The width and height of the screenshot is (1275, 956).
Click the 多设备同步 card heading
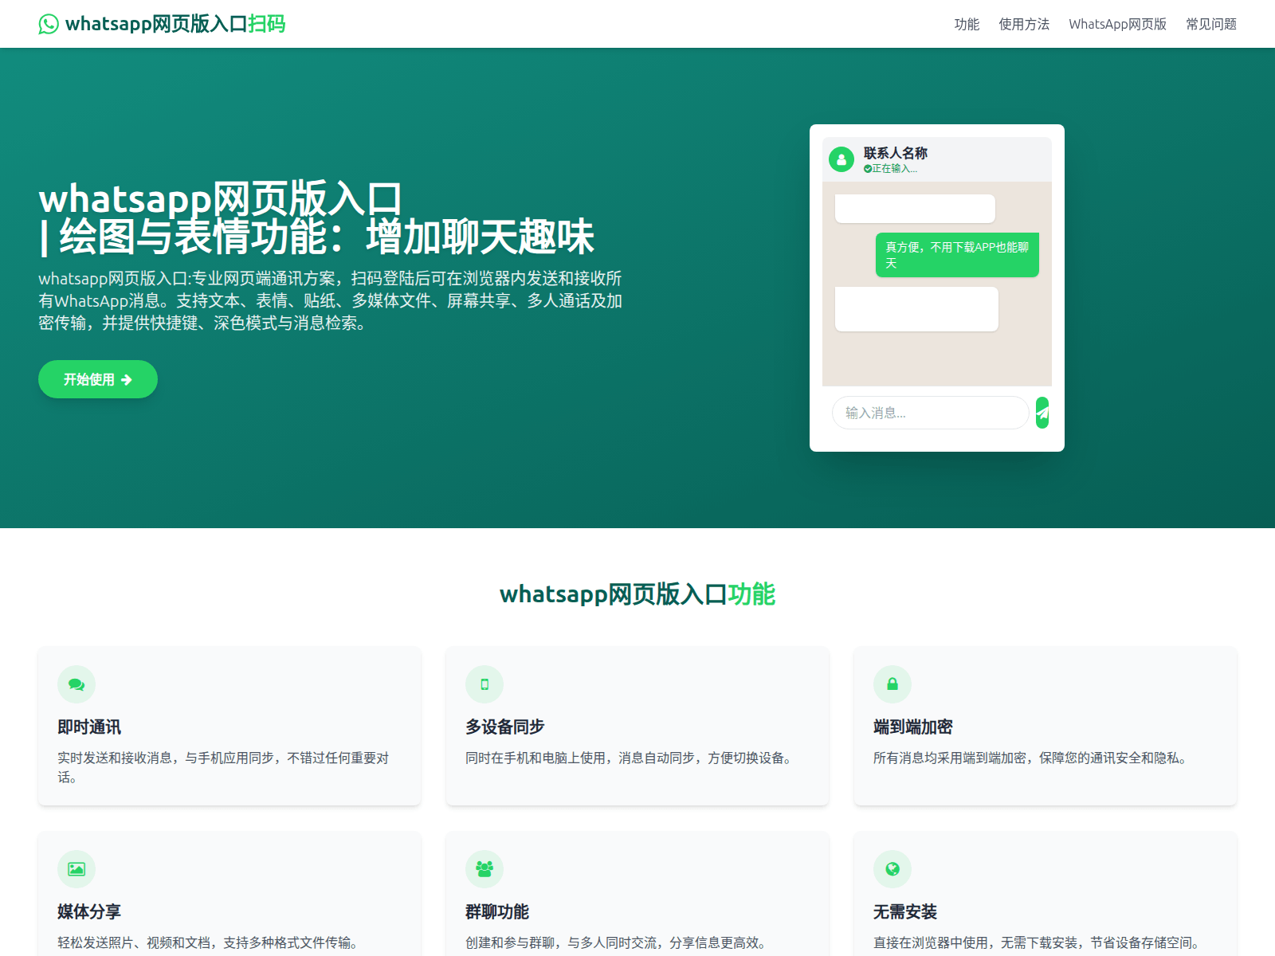tap(505, 727)
